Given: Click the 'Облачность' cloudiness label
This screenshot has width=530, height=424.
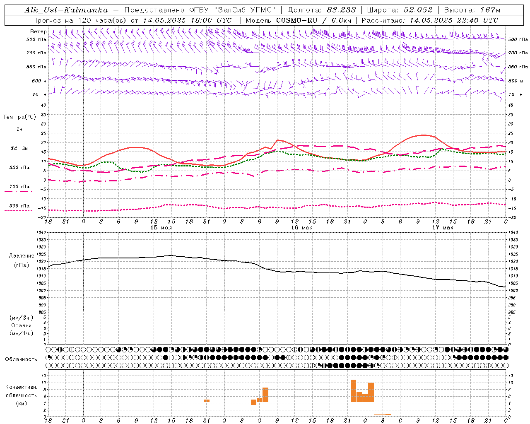Looking at the screenshot, I should coord(21,359).
